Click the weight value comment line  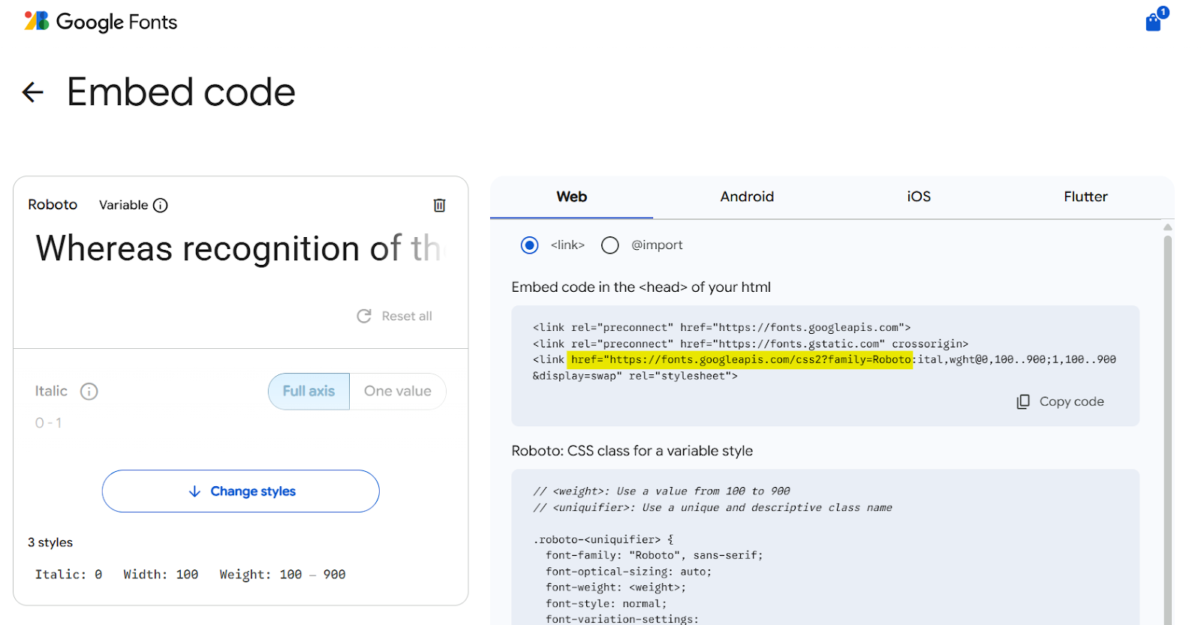(x=661, y=491)
